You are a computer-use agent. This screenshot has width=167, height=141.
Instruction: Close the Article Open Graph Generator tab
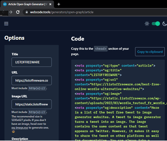point(50,4)
